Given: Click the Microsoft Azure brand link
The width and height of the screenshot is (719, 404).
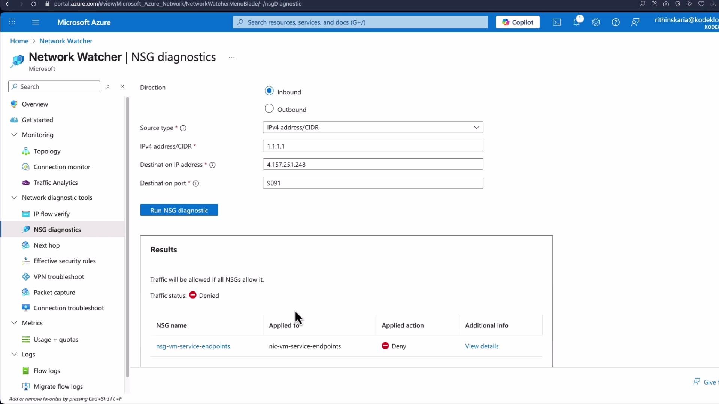Looking at the screenshot, I should (84, 22).
